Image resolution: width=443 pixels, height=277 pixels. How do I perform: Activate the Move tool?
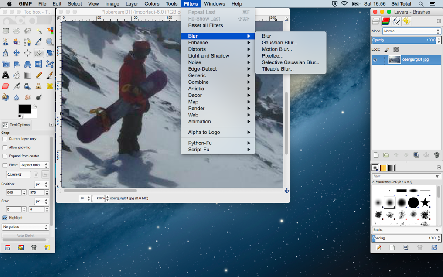point(17,53)
